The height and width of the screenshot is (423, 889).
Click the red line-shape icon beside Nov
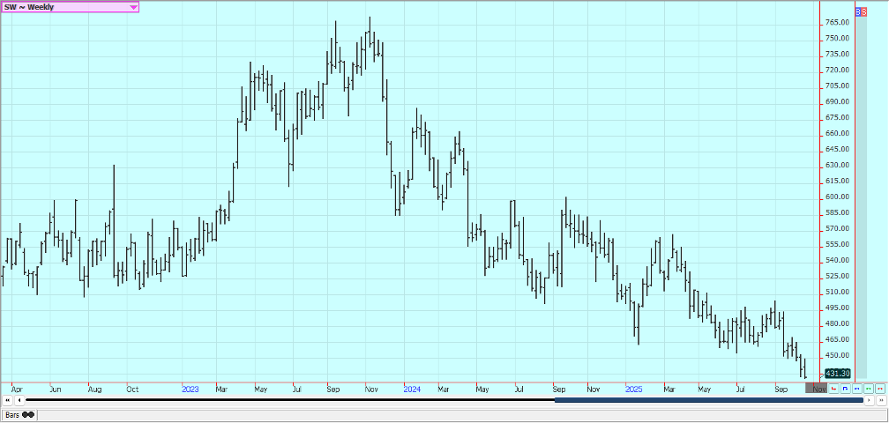click(833, 389)
